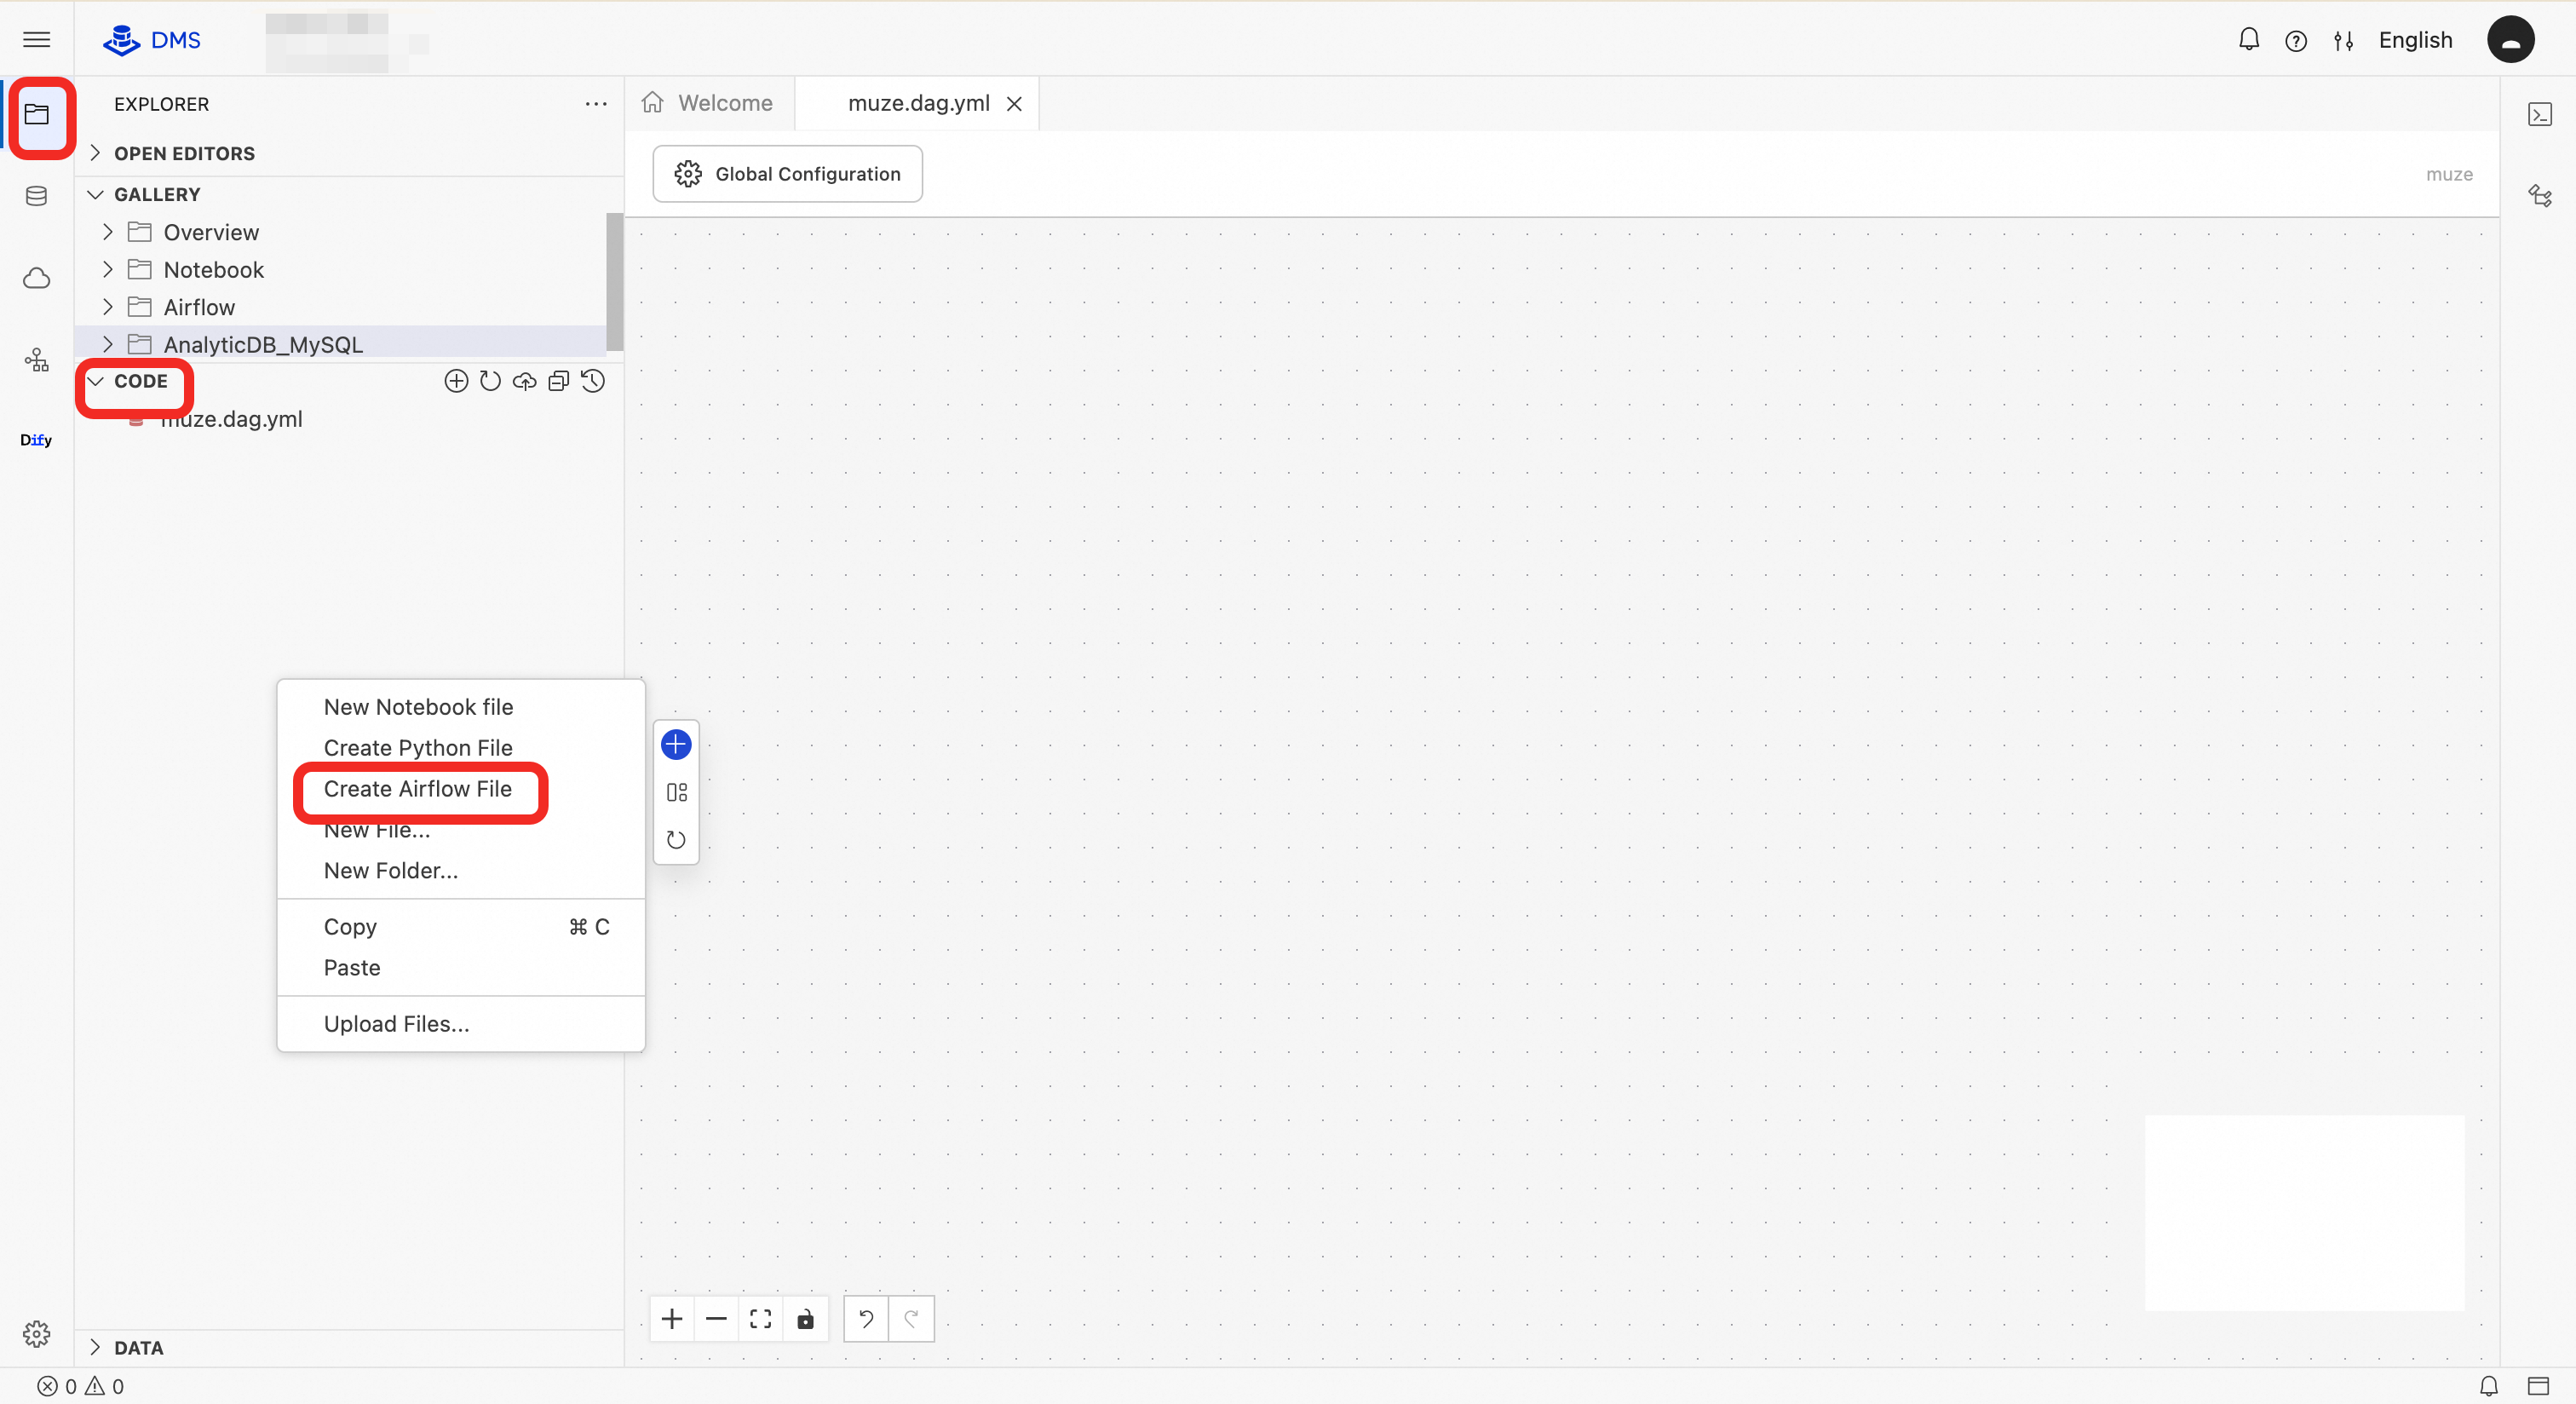Expand the AnalyticDB_MySQL folder
Screen dimensions: 2576x1404
(x=108, y=345)
